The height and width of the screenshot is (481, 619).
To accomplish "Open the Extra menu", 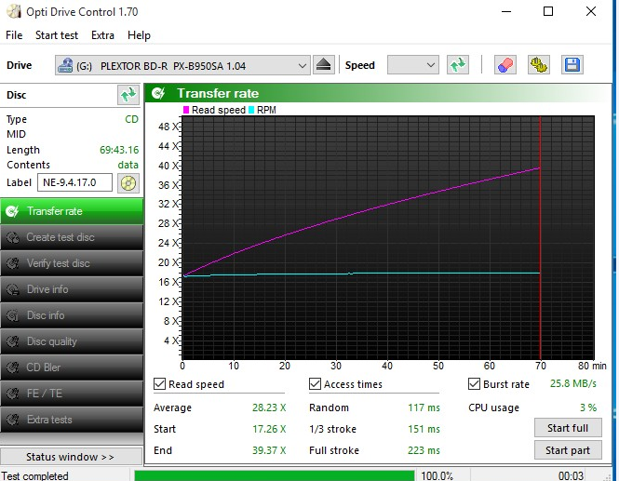I will pyautogui.click(x=102, y=35).
